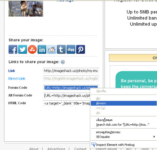The width and height of the screenshot is (157, 150).
Task: Share image on Pinterest icon
Action: point(81,49)
